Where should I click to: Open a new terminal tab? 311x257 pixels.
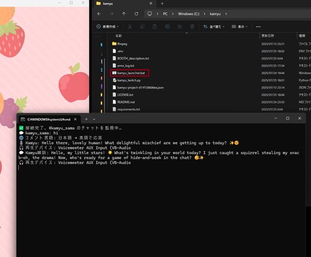point(87,119)
